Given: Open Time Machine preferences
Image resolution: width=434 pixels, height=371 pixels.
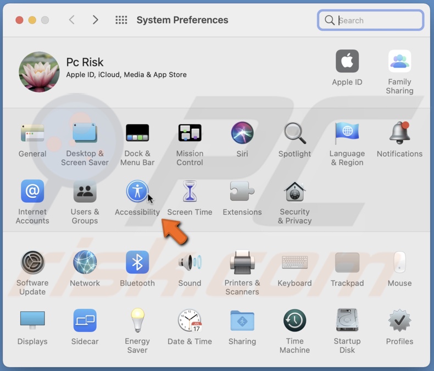Looking at the screenshot, I should tap(294, 321).
